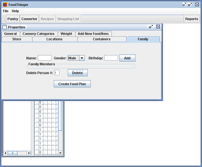Open the Gender dropdown
Screen dimensions: 202x167
82,58
